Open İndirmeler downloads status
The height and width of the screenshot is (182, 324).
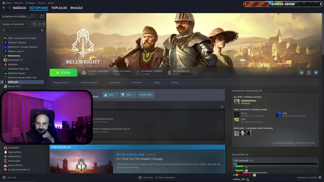coord(157,177)
